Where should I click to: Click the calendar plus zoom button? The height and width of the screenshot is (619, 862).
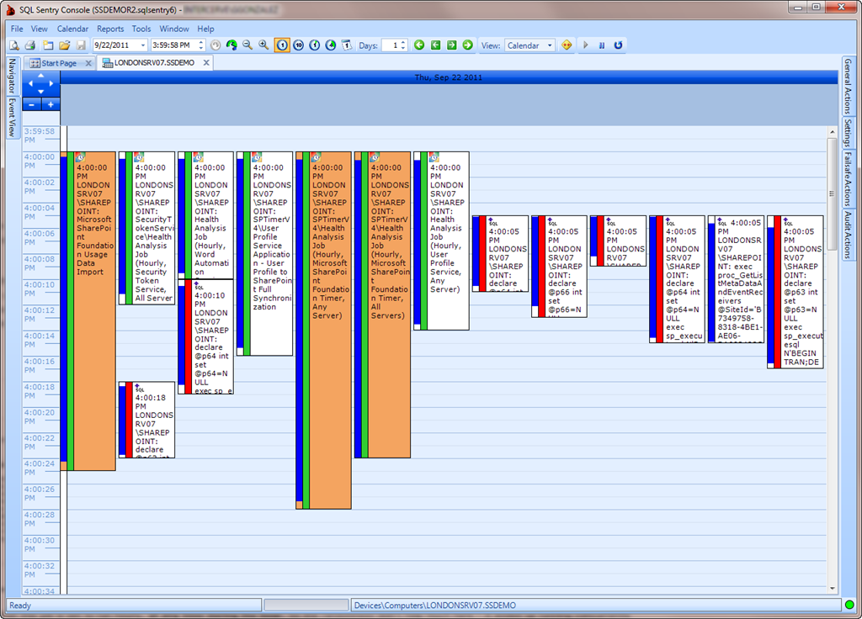pos(51,104)
